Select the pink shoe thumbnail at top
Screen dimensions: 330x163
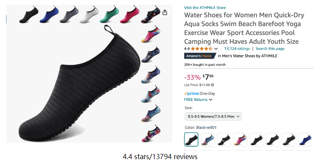pyautogui.click(x=130, y=15)
